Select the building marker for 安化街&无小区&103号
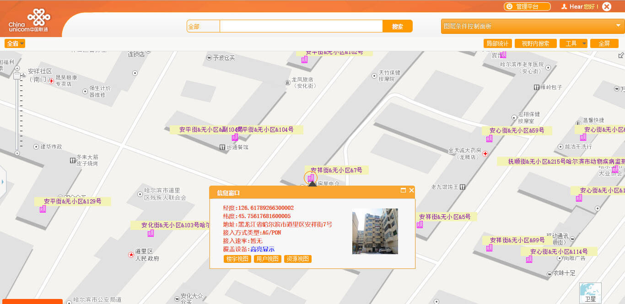Viewport: 625px width, 304px height. pos(151,233)
